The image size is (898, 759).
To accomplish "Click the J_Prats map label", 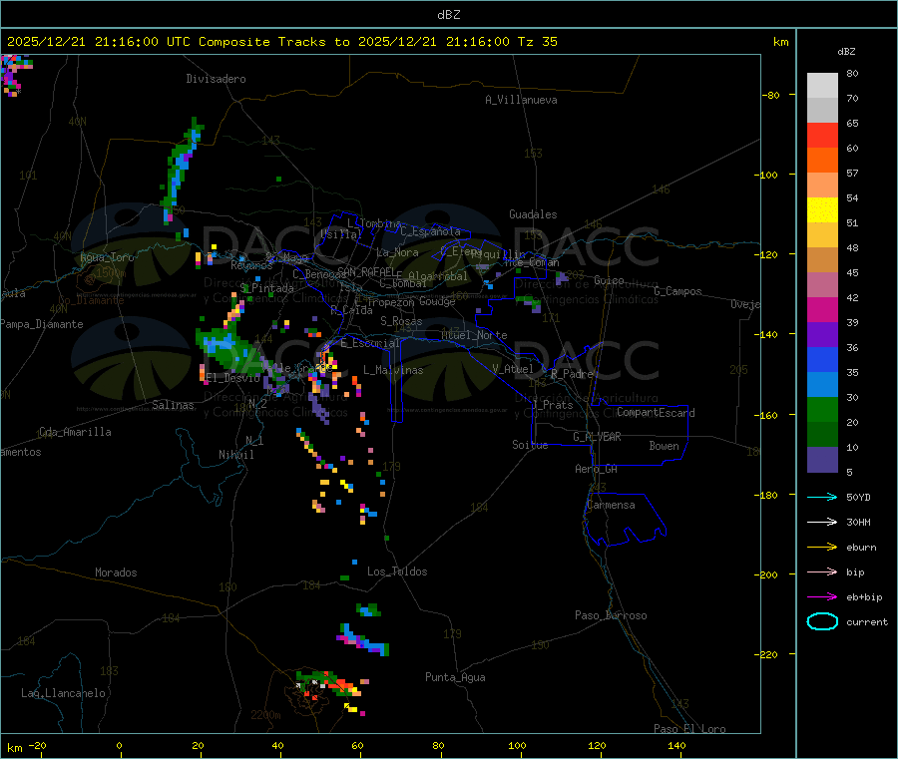I will (553, 405).
